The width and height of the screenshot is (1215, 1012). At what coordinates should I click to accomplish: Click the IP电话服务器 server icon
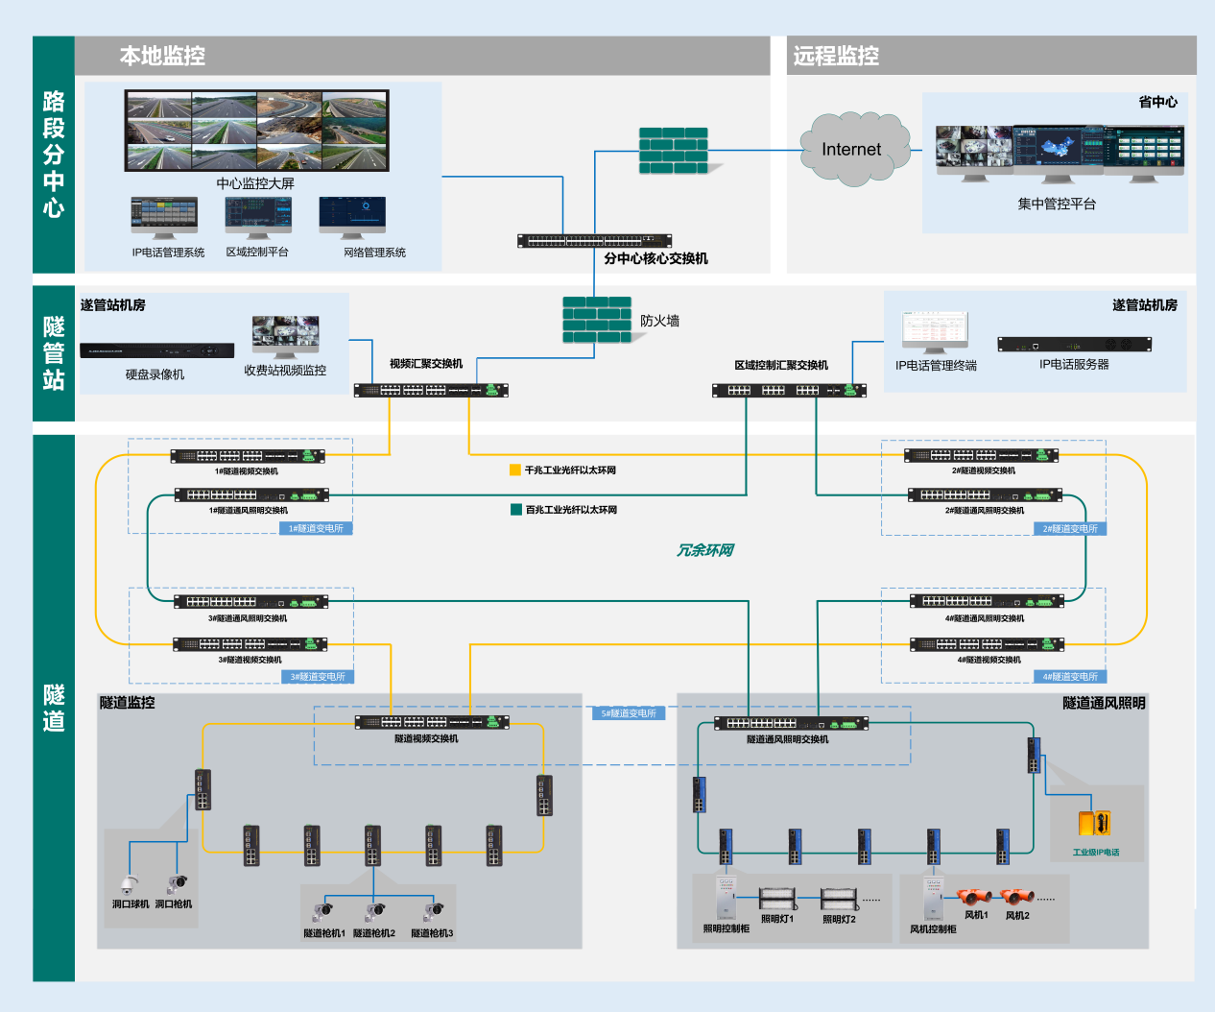coord(1074,344)
